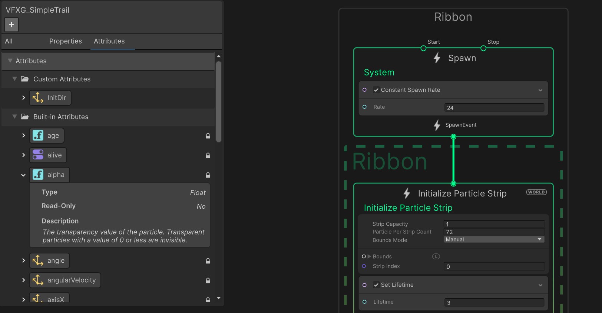This screenshot has height=313, width=602.
Task: Click the lock icon on the alpha row
Action: pyautogui.click(x=208, y=175)
